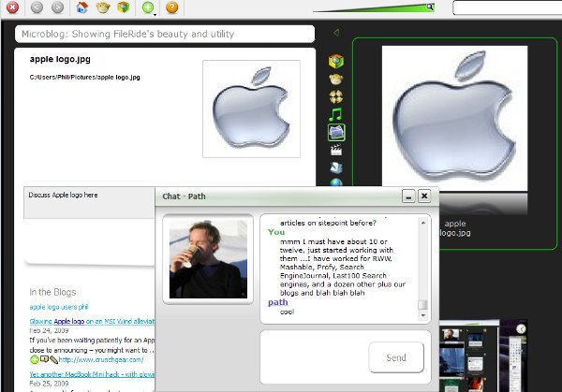The image size is (562, 392).
Task: Click the monkey face icon in top toolbar
Action: click(103, 7)
